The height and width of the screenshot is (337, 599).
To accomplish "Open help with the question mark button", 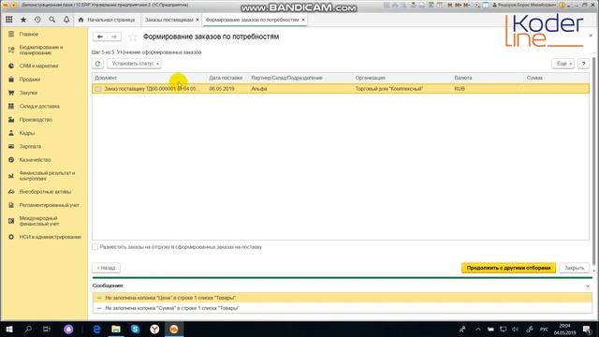I will pos(583,64).
